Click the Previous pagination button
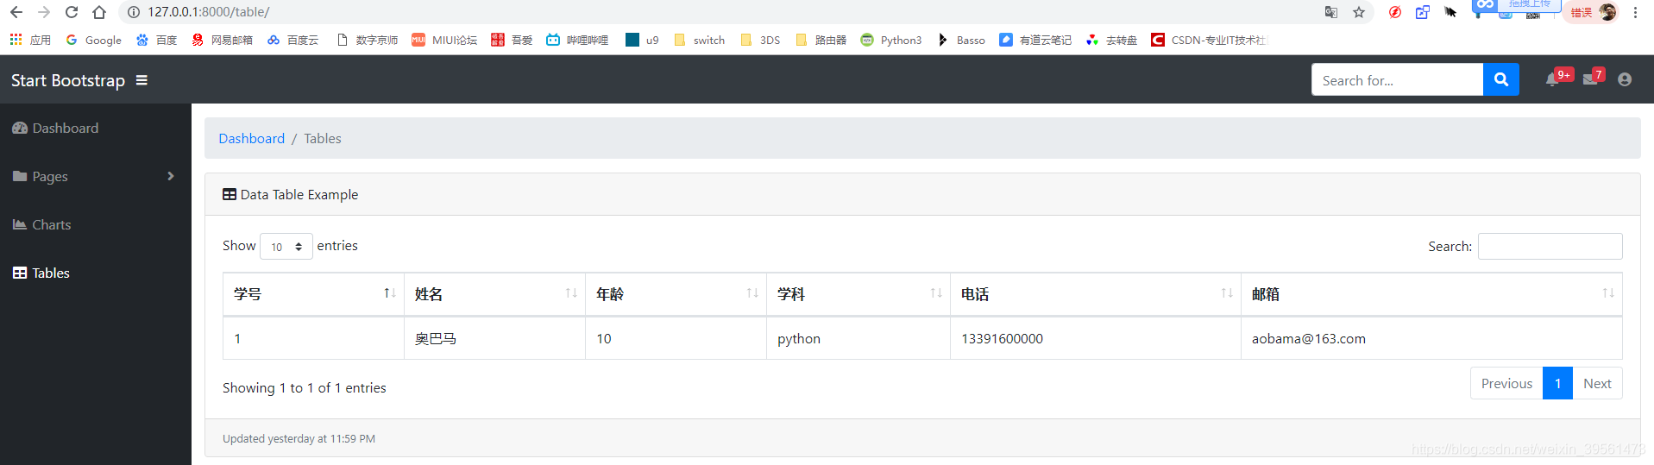The image size is (1654, 465). coord(1506,383)
